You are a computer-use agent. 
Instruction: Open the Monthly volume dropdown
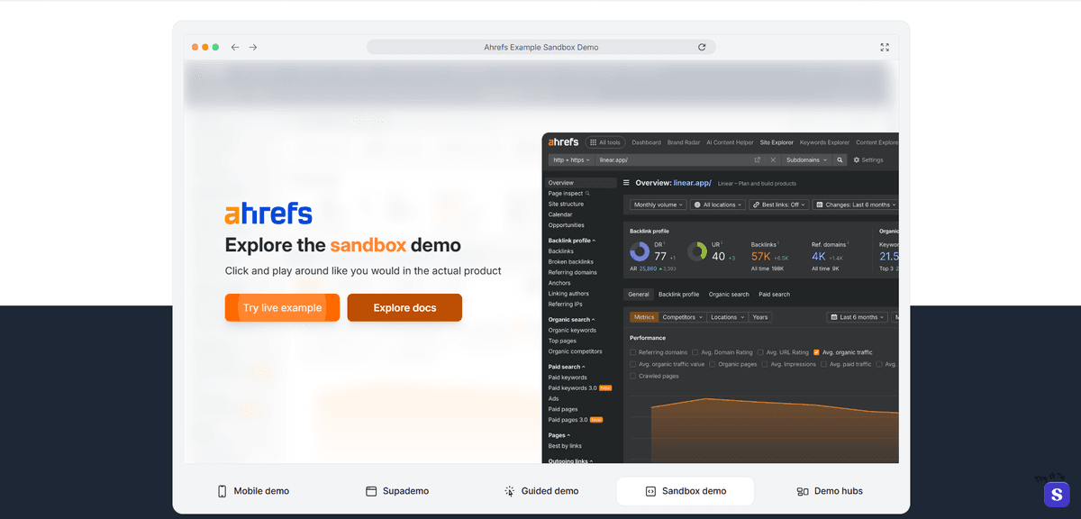[x=657, y=205]
